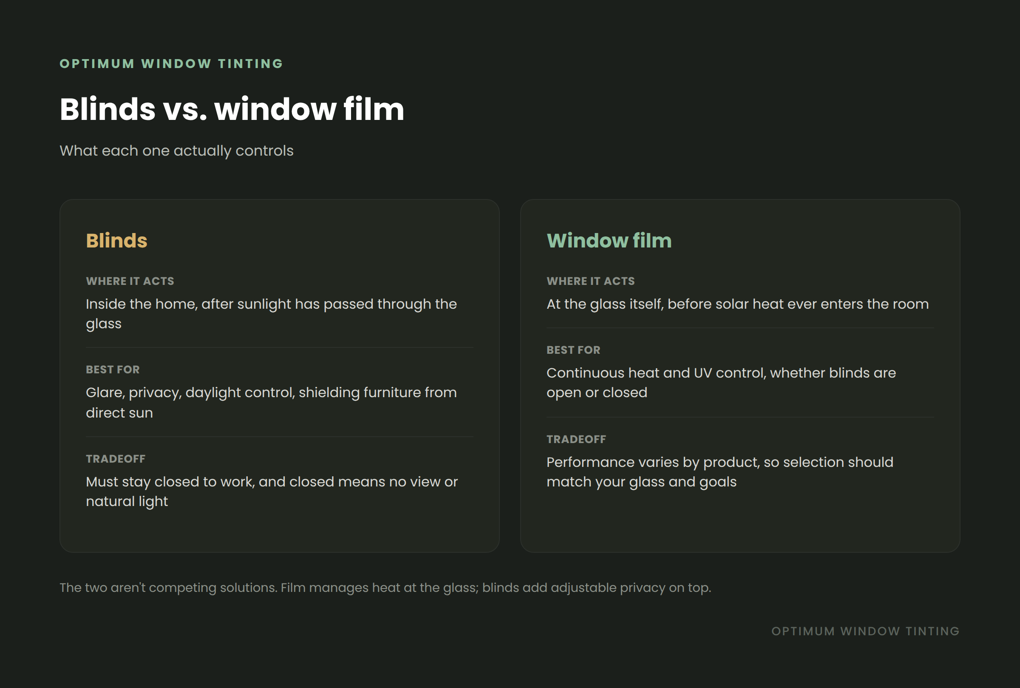Click the gold 'Blinds' card heading
Image resolution: width=1020 pixels, height=688 pixels.
point(116,240)
